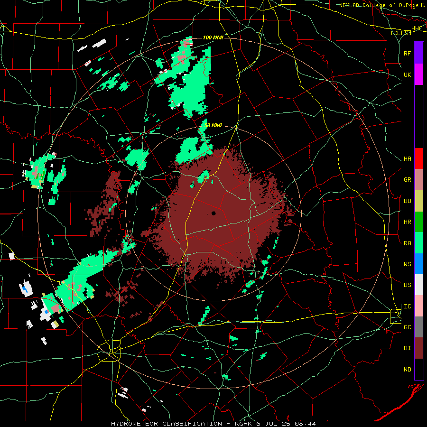
Task: Click the pink GR graupel swatch
Action: [x=419, y=180]
